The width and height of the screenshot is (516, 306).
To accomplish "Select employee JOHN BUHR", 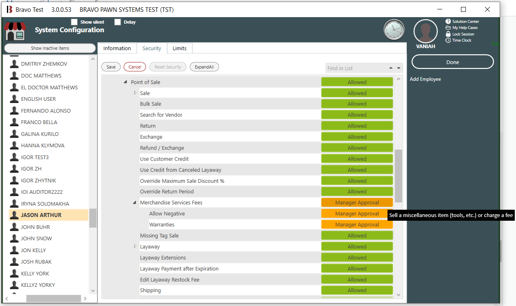I will 35,227.
